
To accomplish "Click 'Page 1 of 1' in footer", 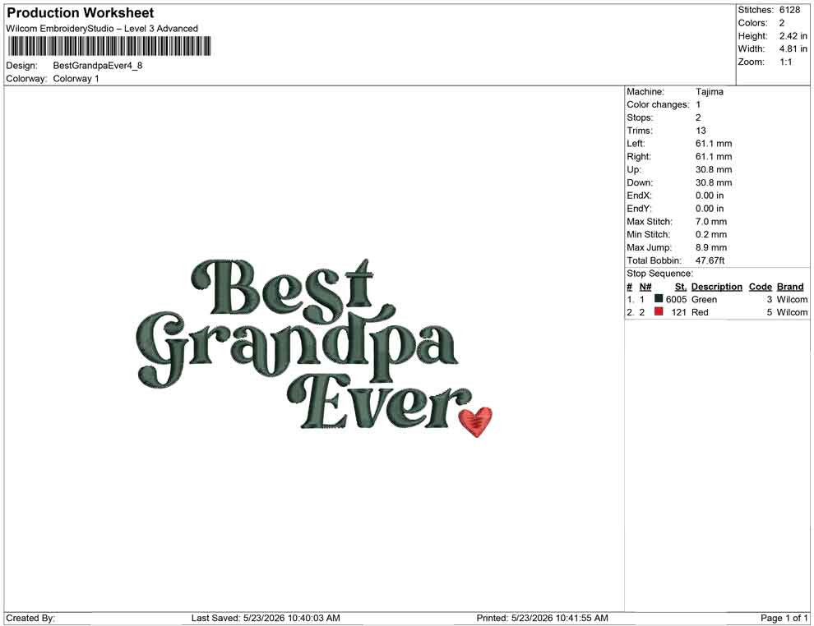I will coord(784,618).
